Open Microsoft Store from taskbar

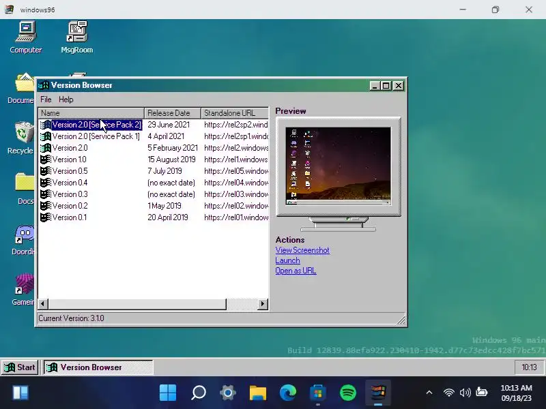click(317, 393)
